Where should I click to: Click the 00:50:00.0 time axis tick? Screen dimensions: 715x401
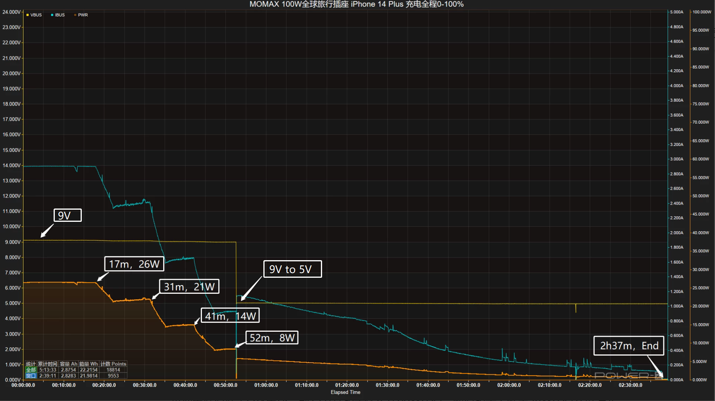click(225, 385)
